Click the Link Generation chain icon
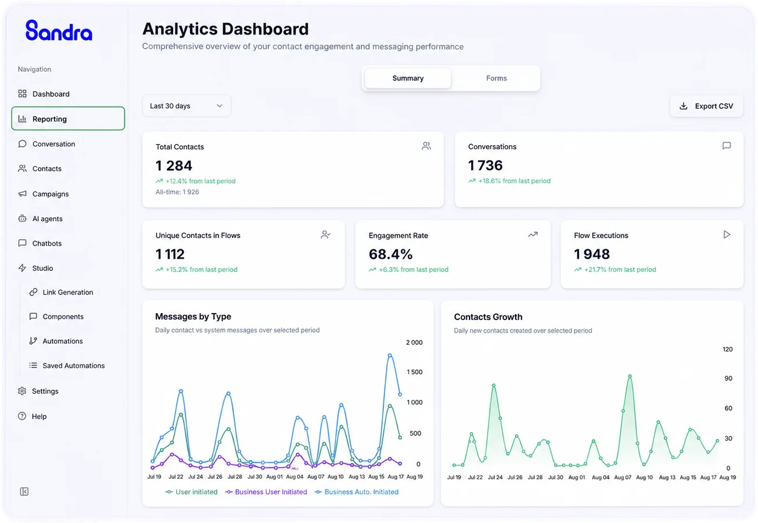The image size is (758, 523). [x=33, y=292]
